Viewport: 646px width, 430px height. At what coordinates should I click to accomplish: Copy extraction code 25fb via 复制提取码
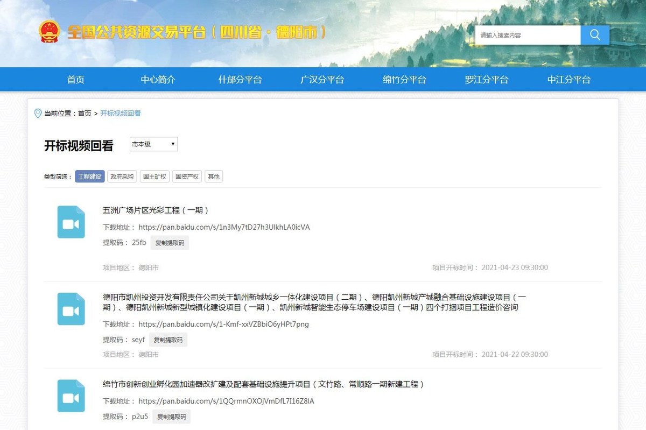[x=170, y=243]
